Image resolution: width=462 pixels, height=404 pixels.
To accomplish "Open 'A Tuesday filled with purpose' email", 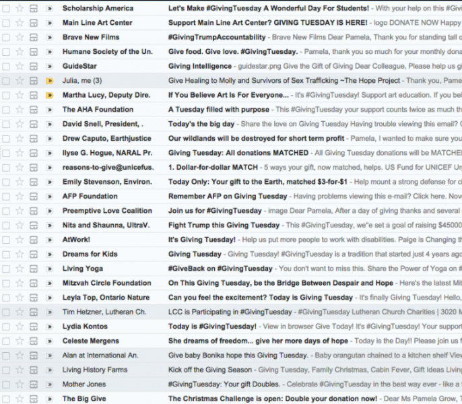I will click(x=219, y=109).
